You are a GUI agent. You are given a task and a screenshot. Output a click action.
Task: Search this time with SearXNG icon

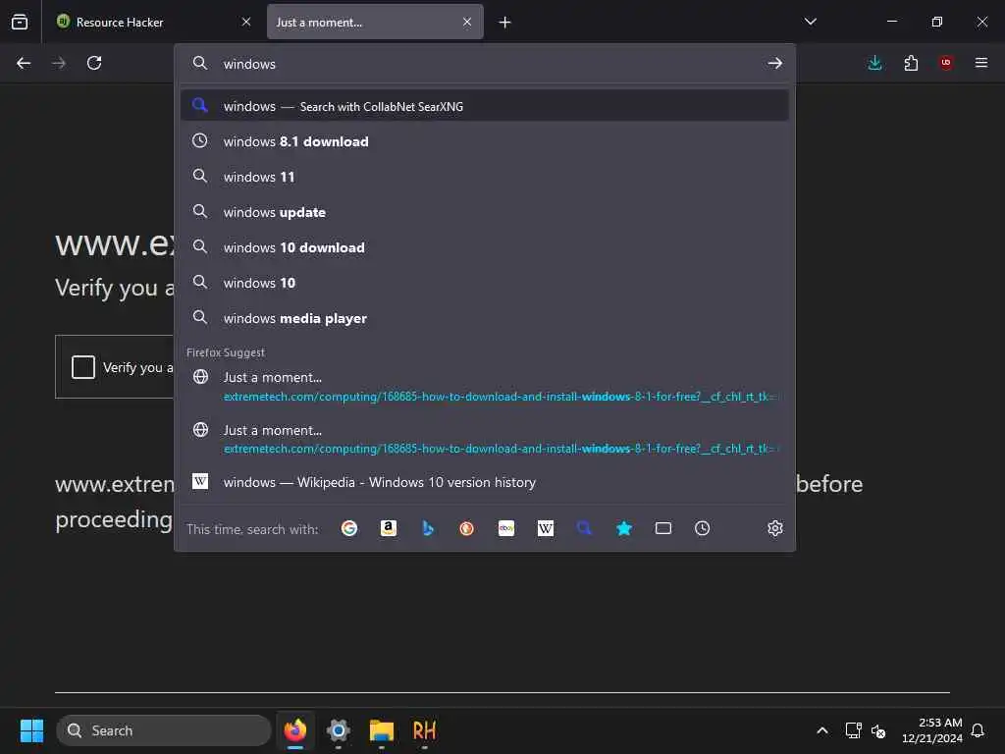click(585, 528)
